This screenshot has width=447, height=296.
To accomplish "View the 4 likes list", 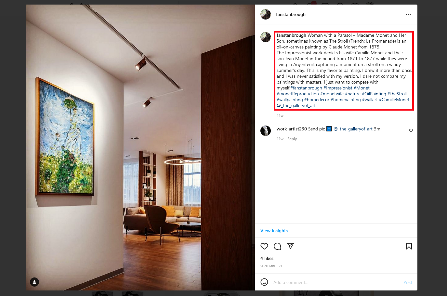I will [267, 258].
